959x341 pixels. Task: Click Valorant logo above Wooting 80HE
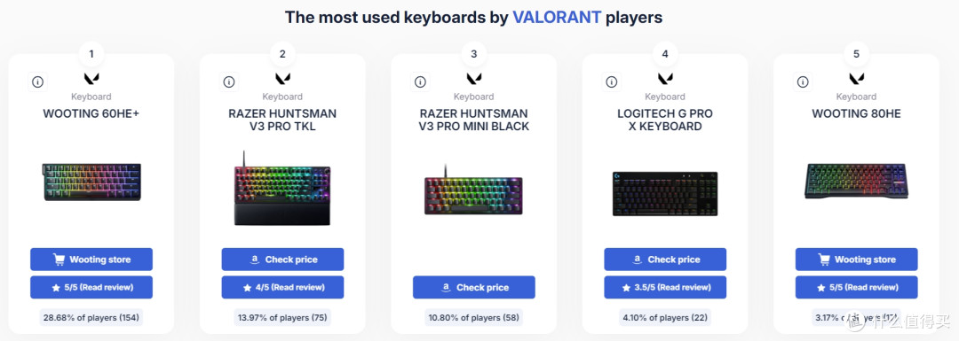[x=856, y=79]
